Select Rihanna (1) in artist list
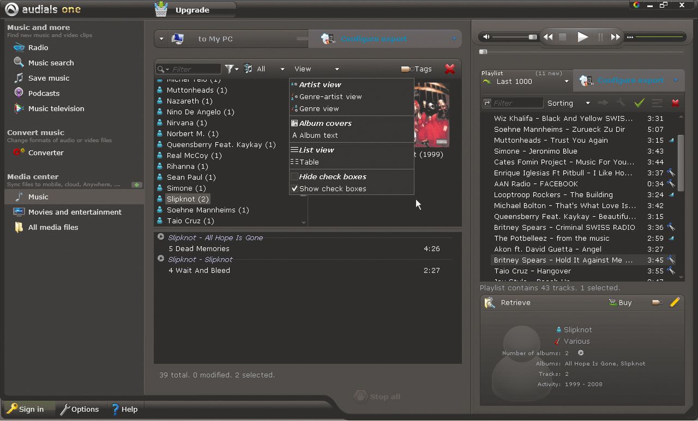698x421 pixels. pyautogui.click(x=187, y=166)
